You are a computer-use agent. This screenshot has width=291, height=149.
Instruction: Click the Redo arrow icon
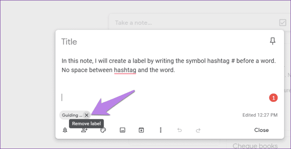point(198,130)
